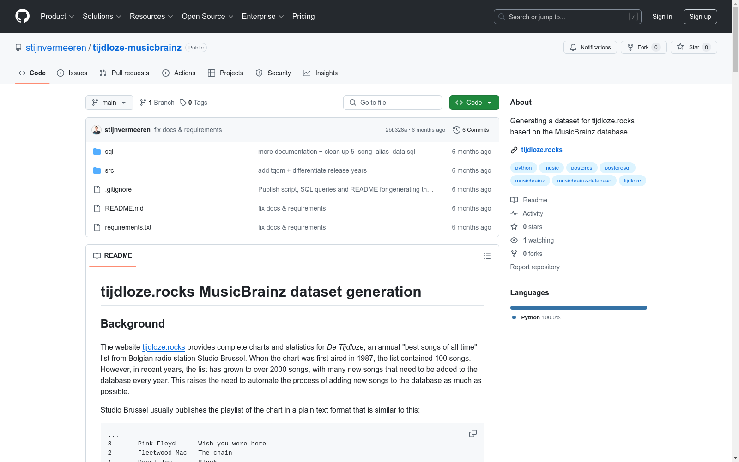
Task: Open the Security tab
Action: tap(273, 73)
